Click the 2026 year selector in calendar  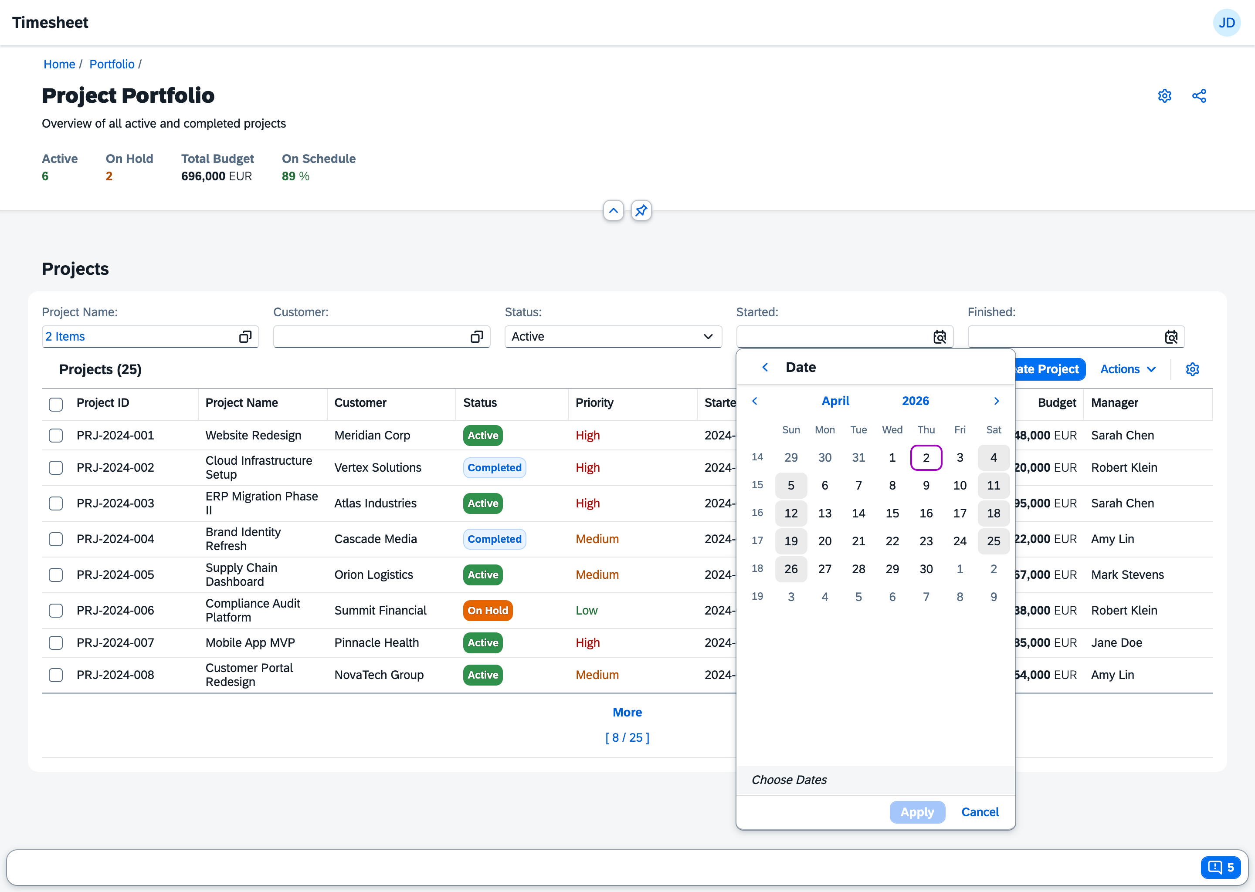(x=915, y=401)
